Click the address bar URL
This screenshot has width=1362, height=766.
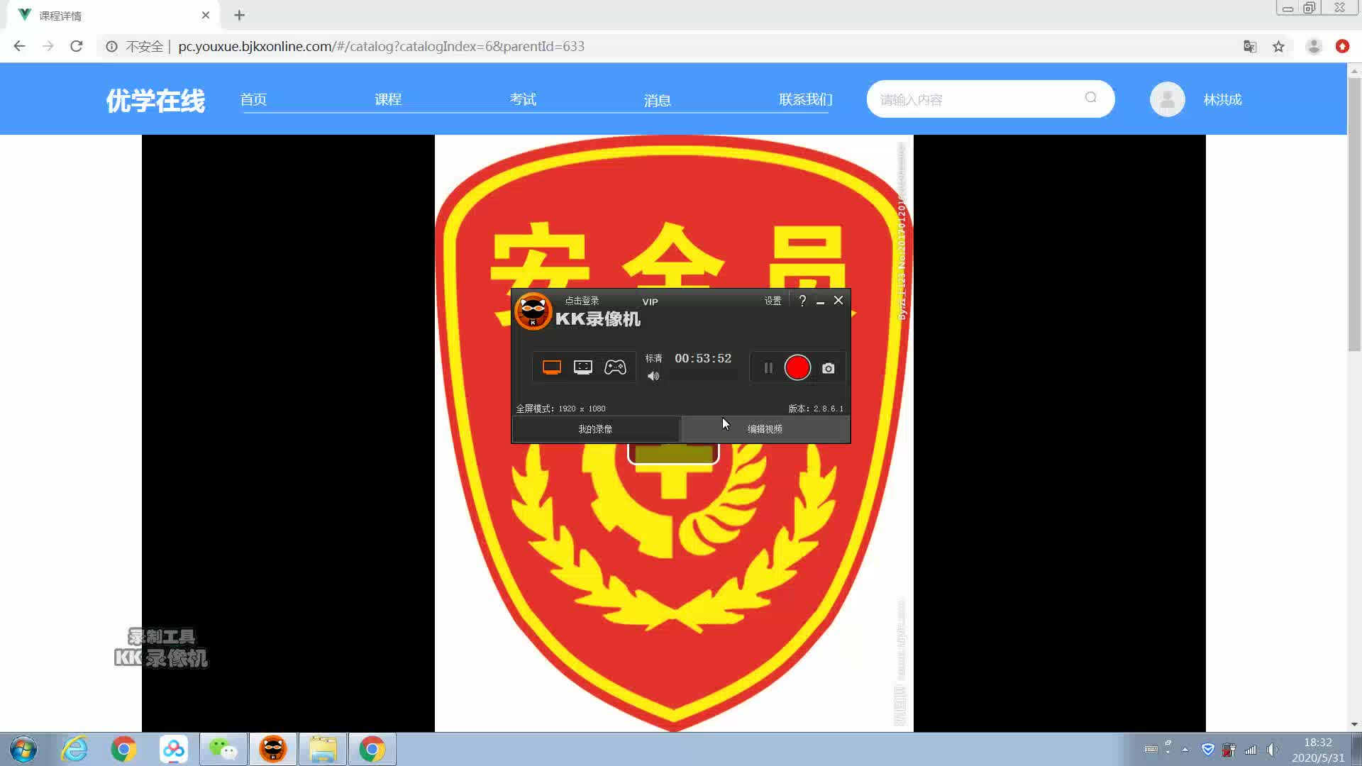coord(381,46)
